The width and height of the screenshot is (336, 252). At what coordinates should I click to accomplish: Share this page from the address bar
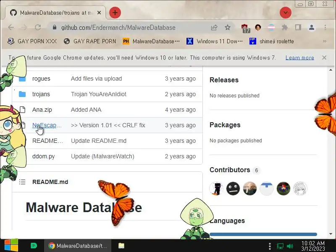[214, 27]
